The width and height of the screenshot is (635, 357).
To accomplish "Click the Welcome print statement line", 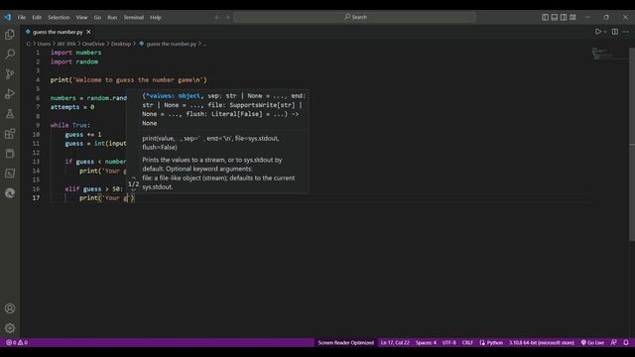I will 128,79.
